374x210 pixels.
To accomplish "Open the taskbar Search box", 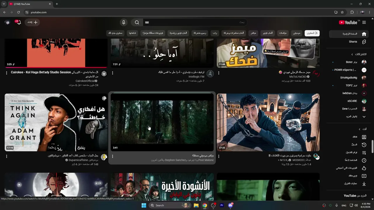I will [x=170, y=205].
